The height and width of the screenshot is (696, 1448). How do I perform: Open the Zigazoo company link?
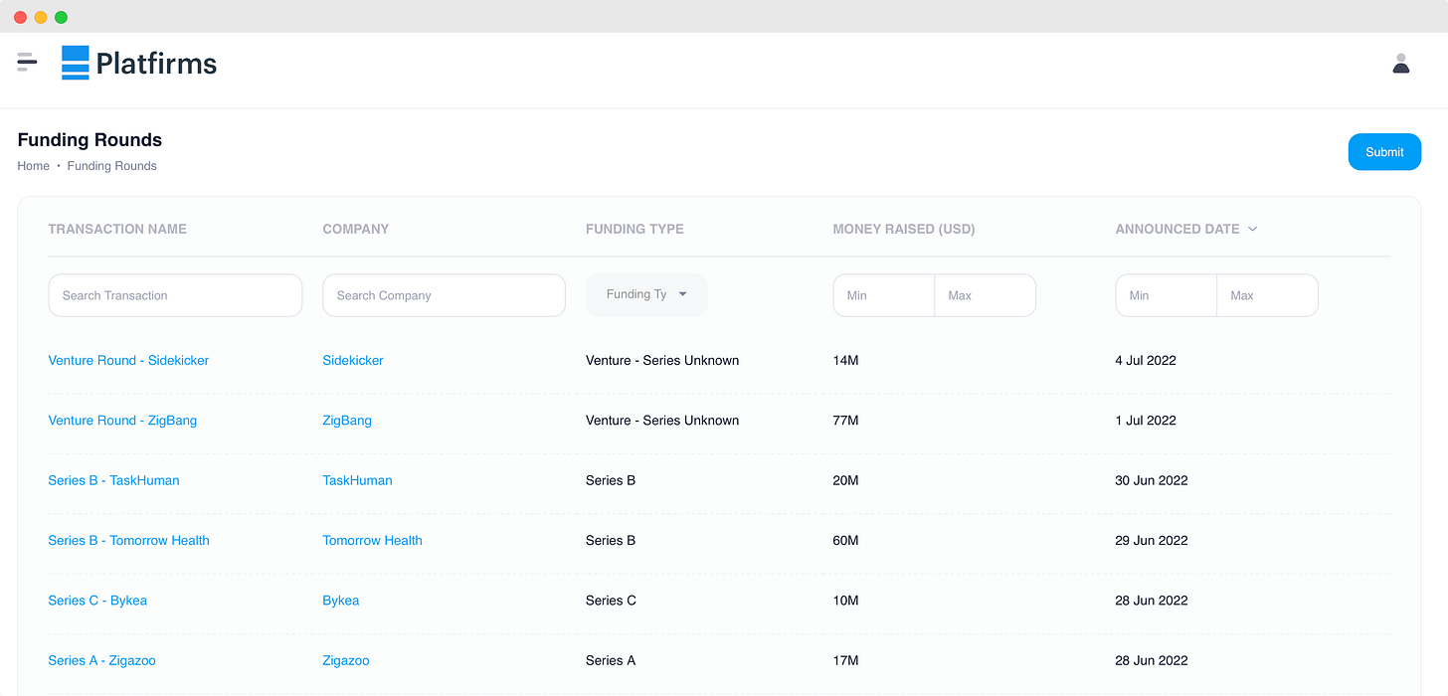(x=346, y=660)
